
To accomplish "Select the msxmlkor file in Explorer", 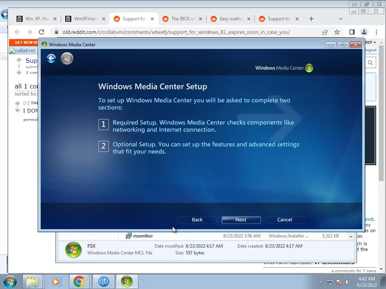I will 143,236.
